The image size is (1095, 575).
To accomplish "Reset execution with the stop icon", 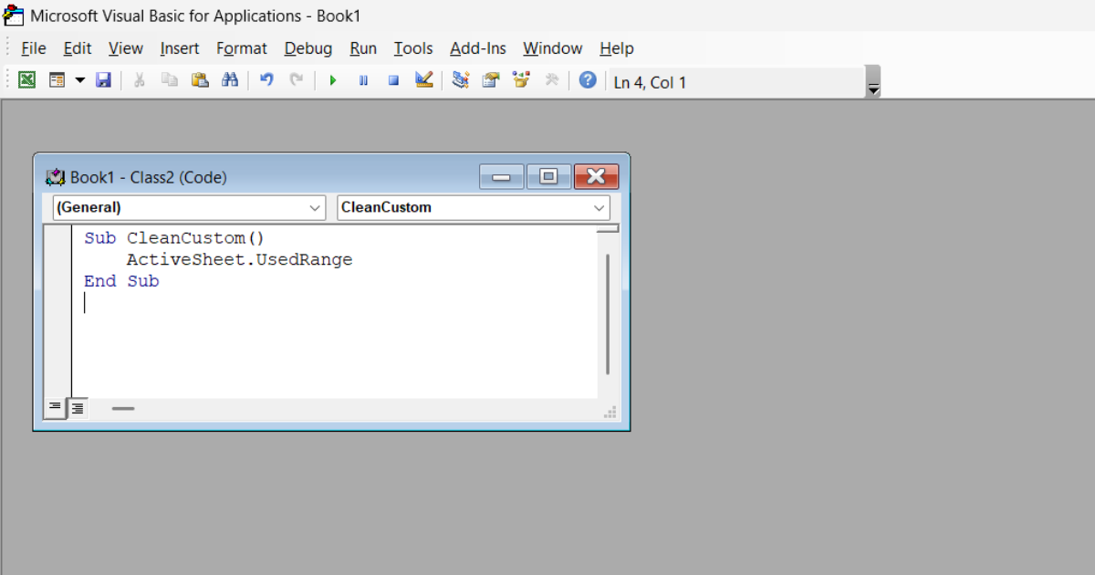I will pos(393,80).
